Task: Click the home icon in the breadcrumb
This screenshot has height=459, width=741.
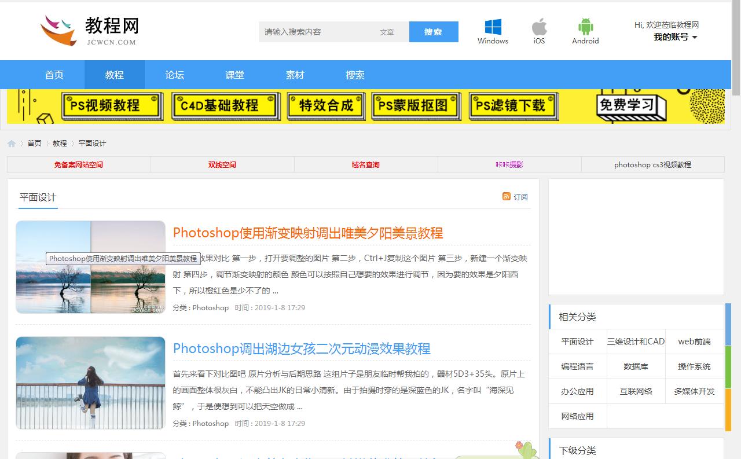Action: [x=10, y=142]
